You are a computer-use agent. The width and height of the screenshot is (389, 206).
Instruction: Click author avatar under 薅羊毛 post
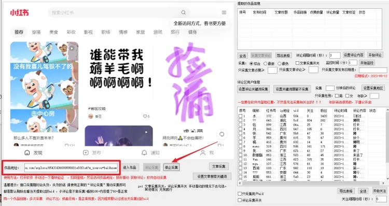[91, 116]
